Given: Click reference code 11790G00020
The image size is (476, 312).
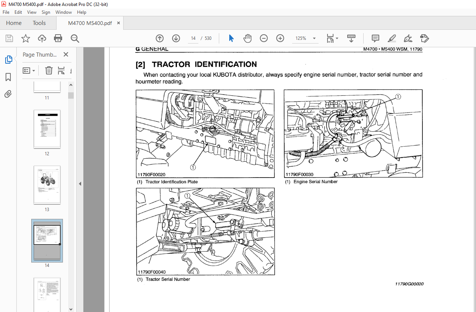Looking at the screenshot, I should (x=409, y=284).
